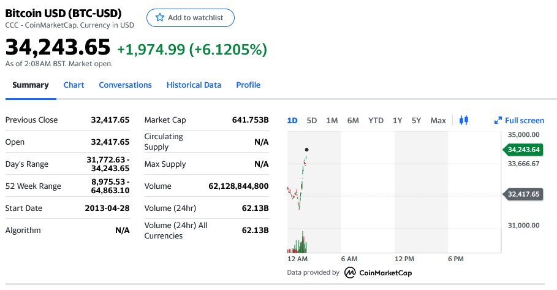This screenshot has height=290, width=557.
Task: Show the 1Y chart range
Action: point(398,121)
